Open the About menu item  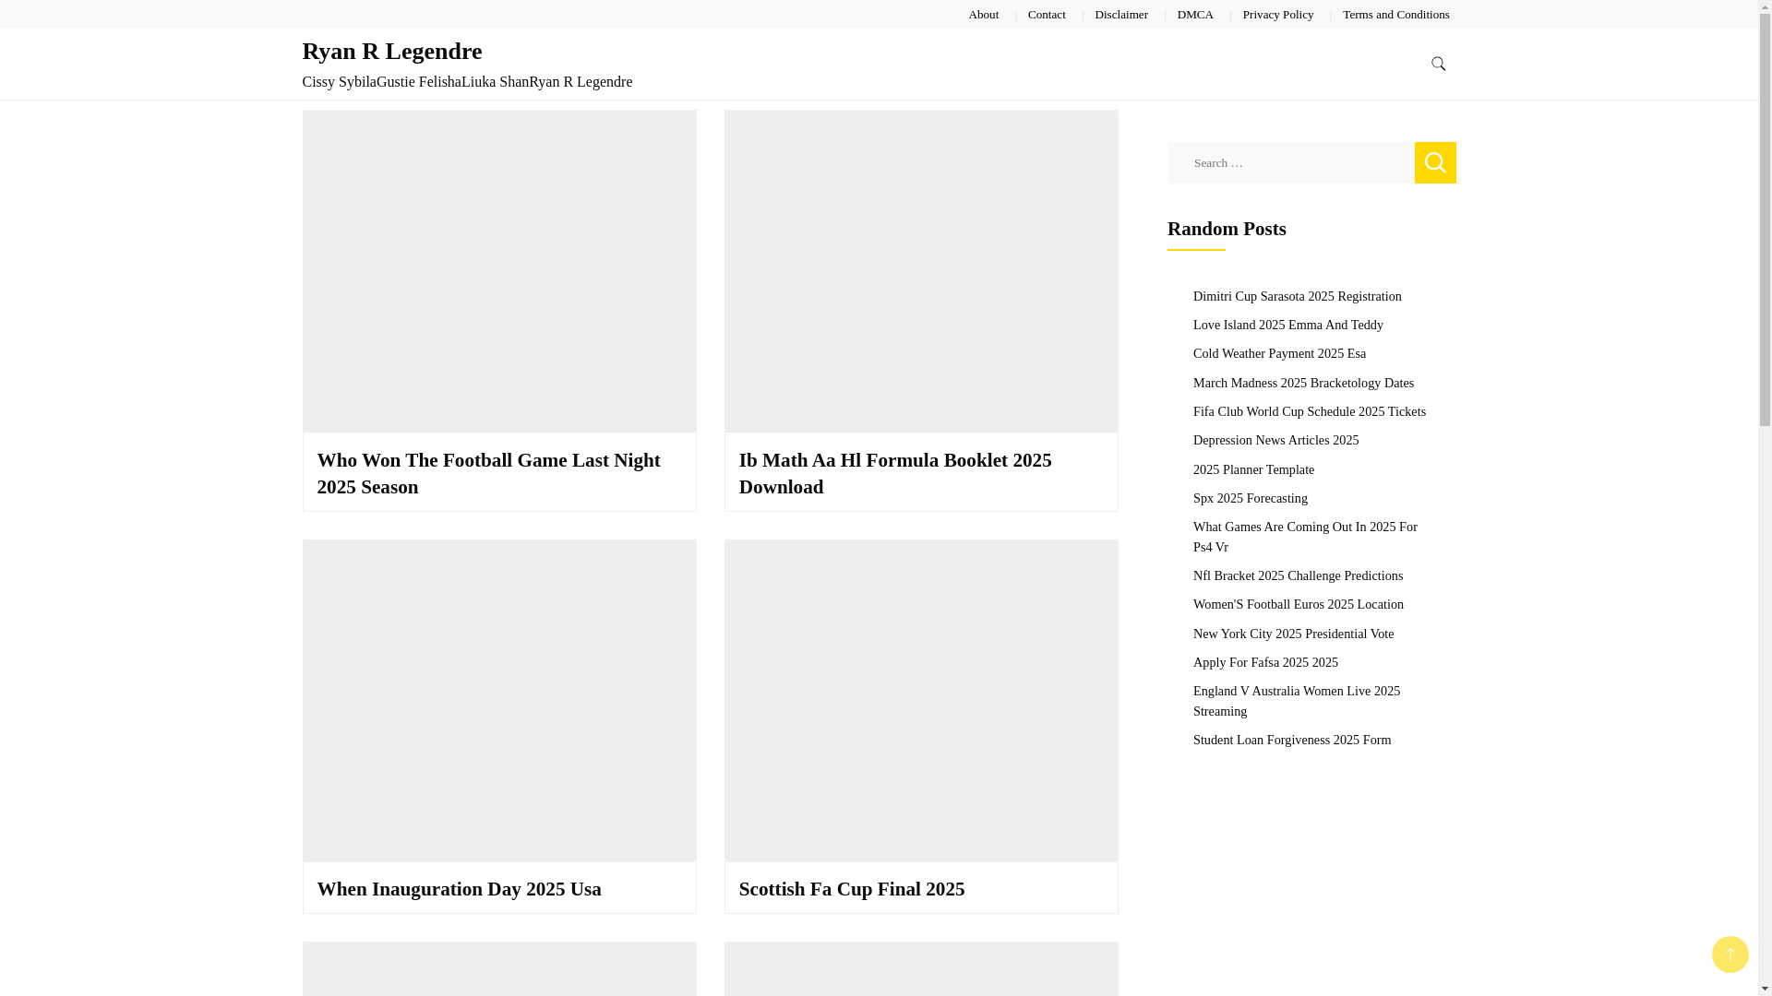(x=983, y=15)
